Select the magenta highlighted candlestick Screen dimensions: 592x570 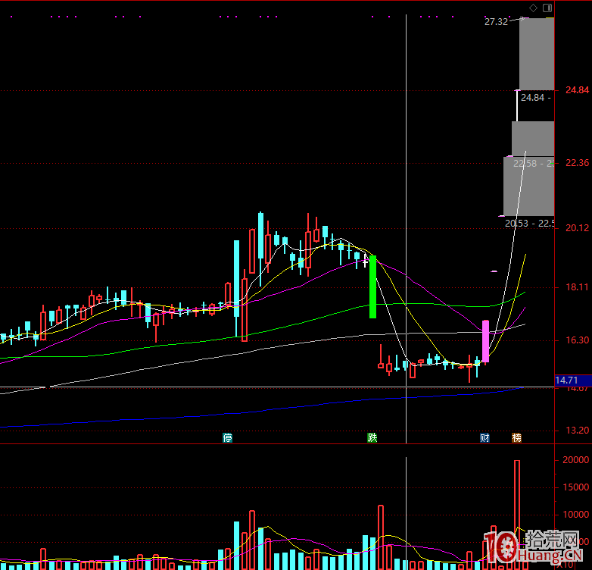coord(485,341)
